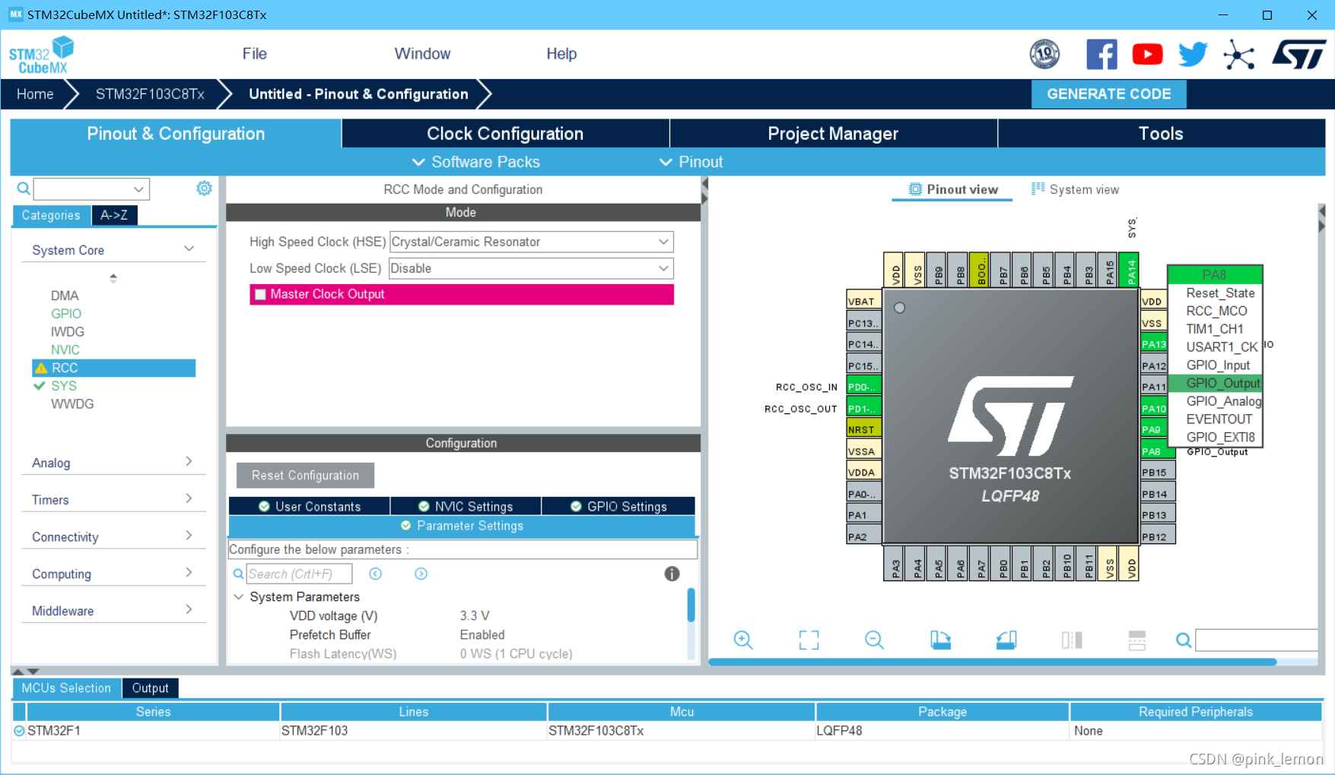This screenshot has width=1335, height=775.
Task: Select RCC_MCO in the PA8 menu
Action: coord(1215,311)
